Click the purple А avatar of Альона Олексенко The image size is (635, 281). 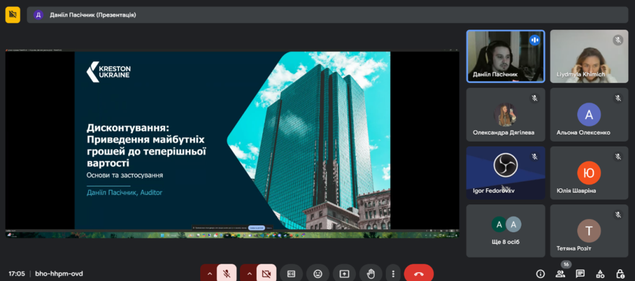[x=589, y=115]
